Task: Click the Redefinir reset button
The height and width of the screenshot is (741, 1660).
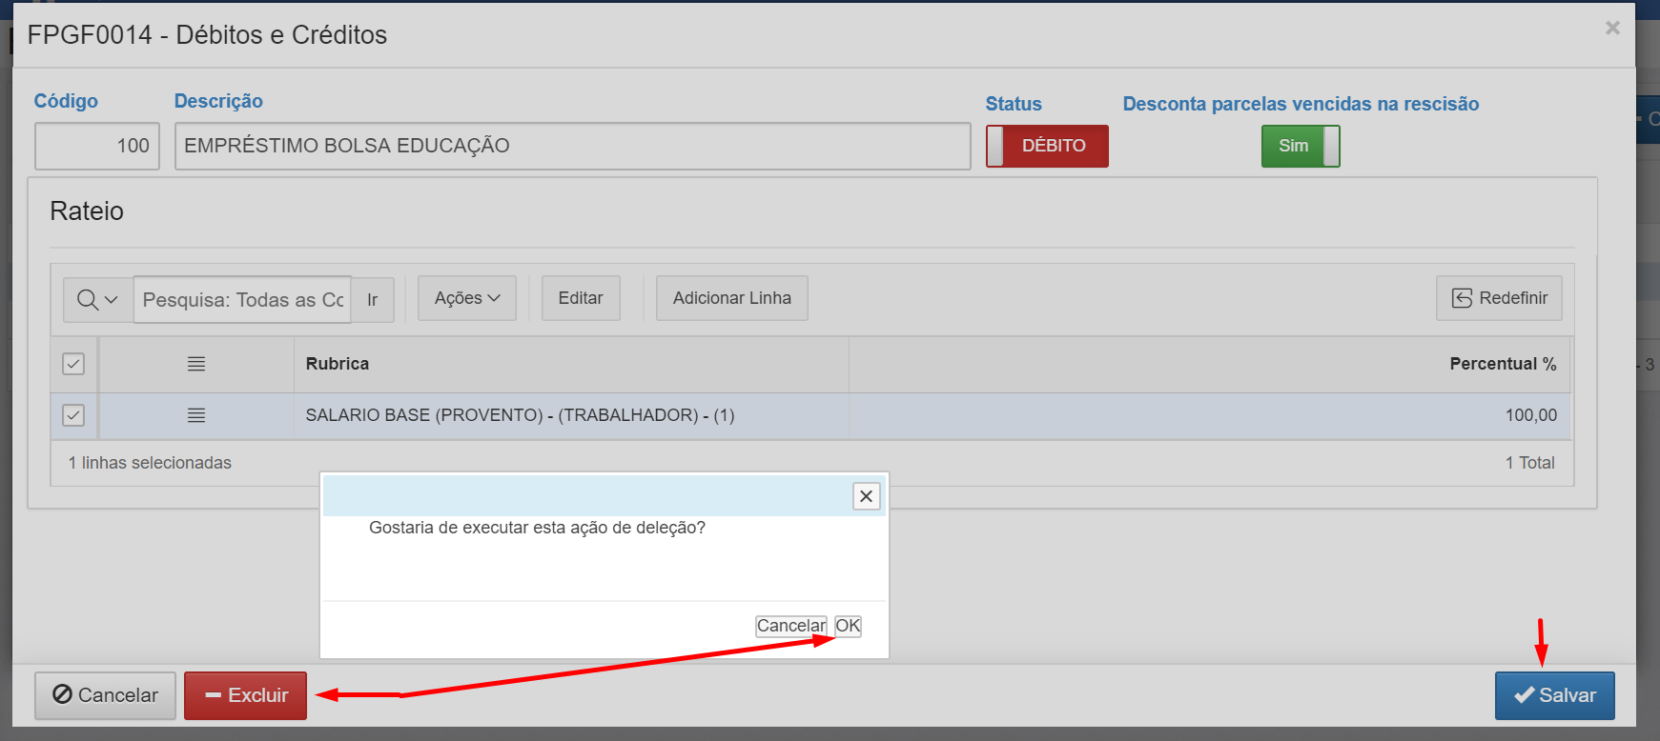Action: 1499,298
